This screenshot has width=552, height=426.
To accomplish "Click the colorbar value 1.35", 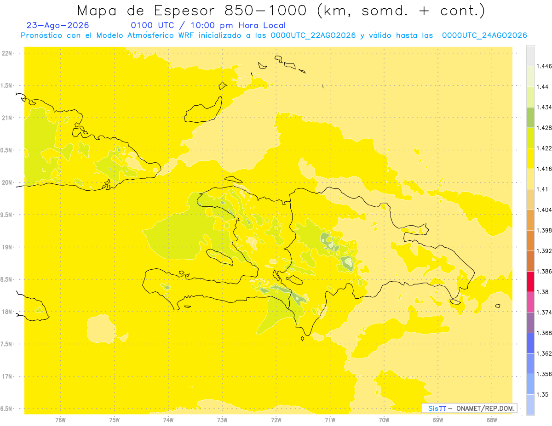I will (543, 394).
